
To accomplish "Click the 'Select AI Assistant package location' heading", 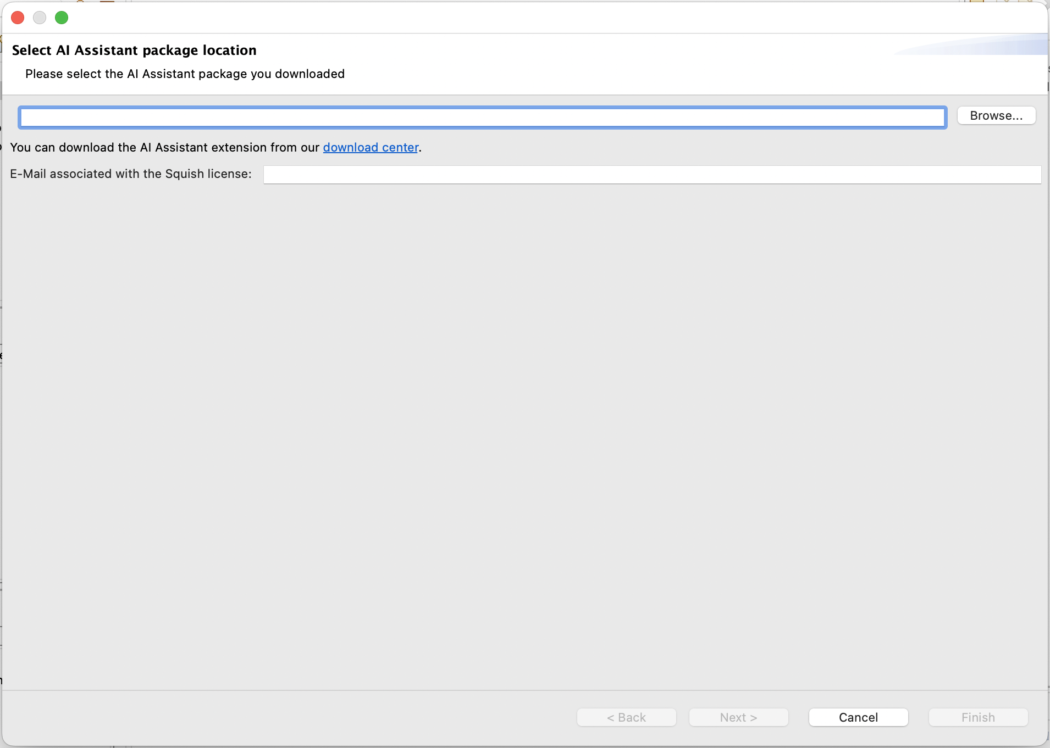I will tap(134, 51).
